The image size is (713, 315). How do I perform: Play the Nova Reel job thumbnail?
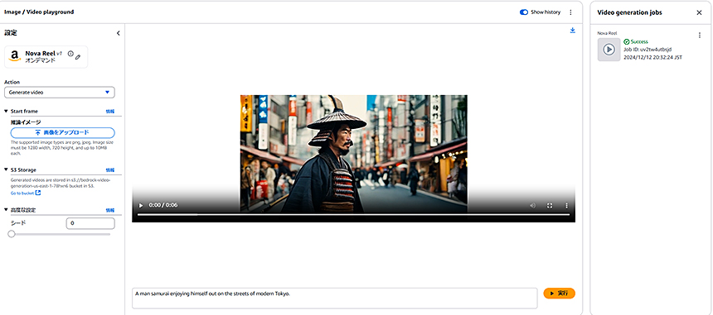pos(609,50)
